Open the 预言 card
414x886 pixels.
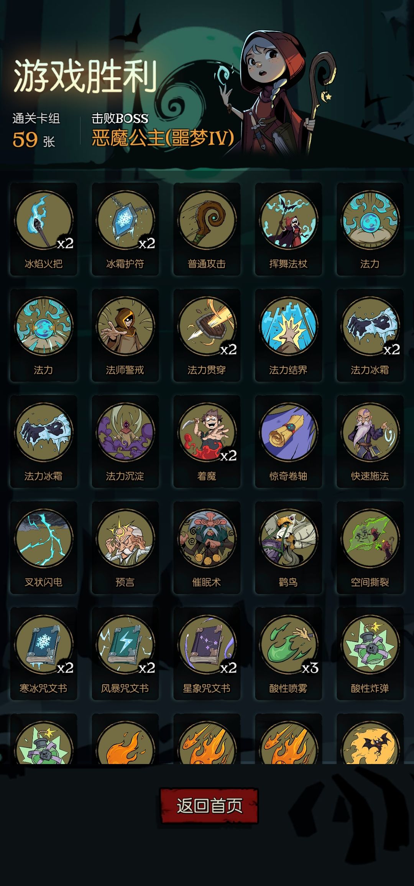point(125,548)
